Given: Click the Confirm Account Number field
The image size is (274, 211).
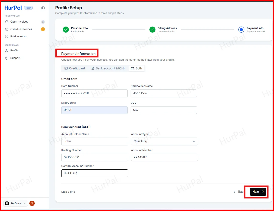Looking at the screenshot, I should (x=94, y=173).
